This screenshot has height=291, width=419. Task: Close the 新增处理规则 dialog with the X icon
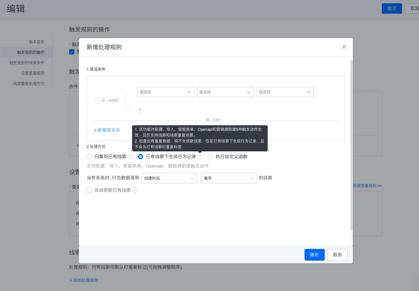(x=344, y=47)
